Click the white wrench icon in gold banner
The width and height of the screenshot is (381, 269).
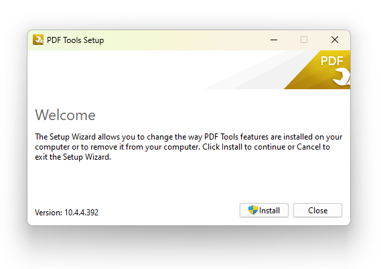pyautogui.click(x=341, y=76)
